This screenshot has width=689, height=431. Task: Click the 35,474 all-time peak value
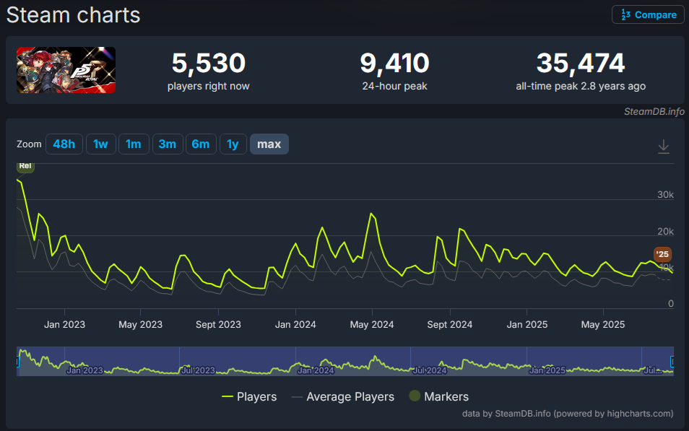pyautogui.click(x=581, y=63)
